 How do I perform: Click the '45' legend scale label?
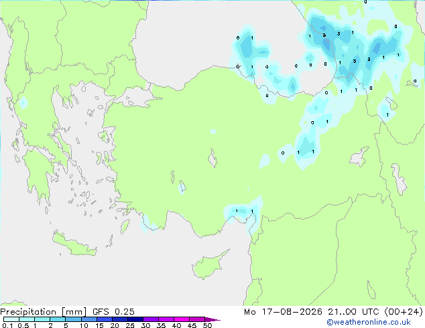point(192,325)
